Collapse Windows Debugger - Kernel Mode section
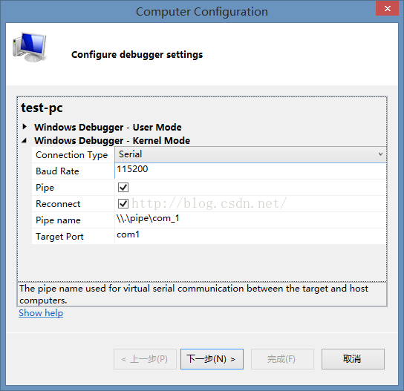 point(25,140)
